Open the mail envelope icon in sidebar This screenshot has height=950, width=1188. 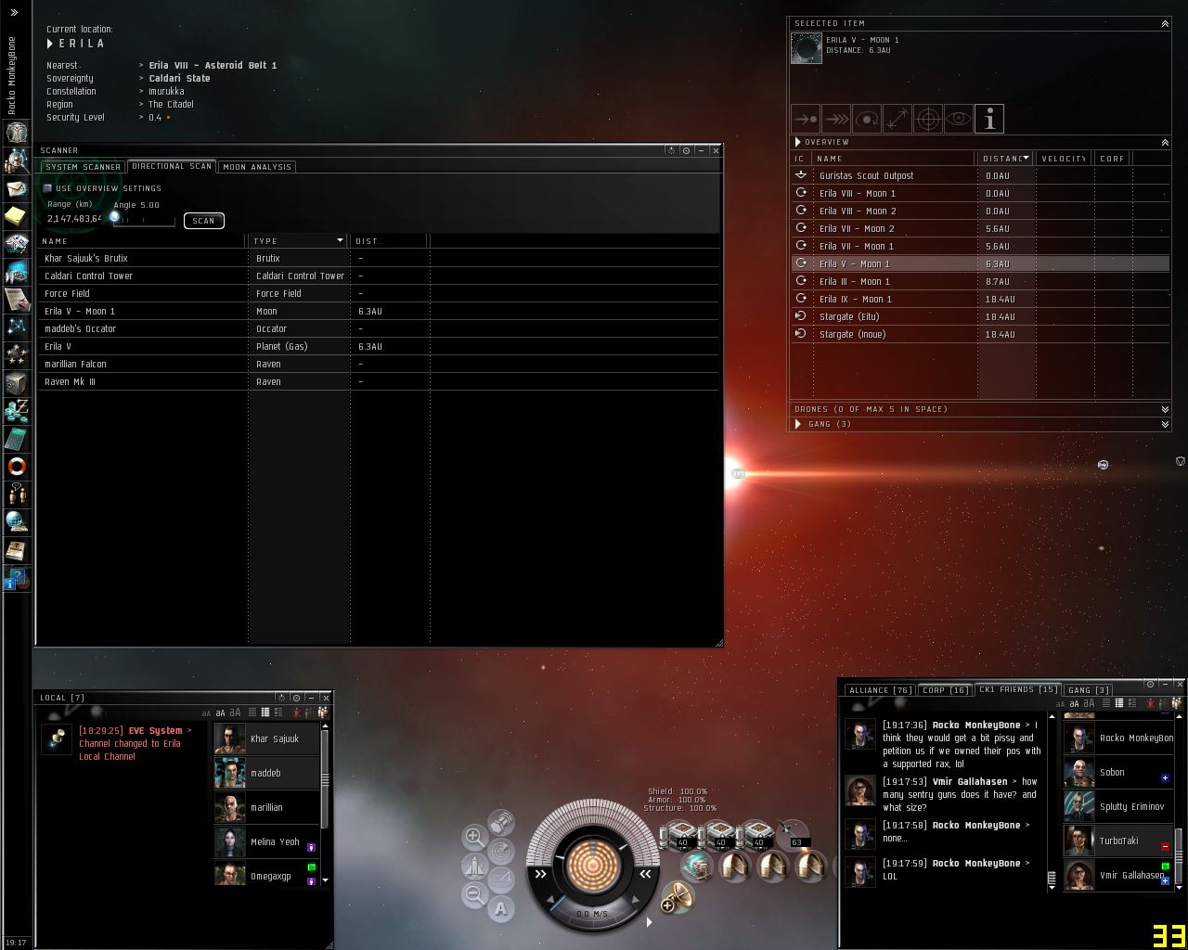17,188
